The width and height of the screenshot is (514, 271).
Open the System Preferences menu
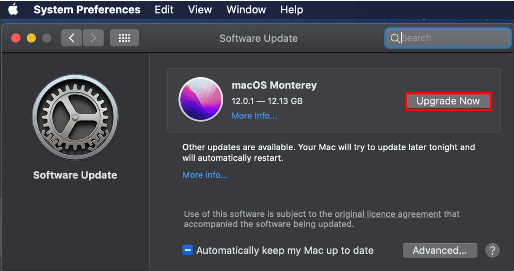(87, 10)
